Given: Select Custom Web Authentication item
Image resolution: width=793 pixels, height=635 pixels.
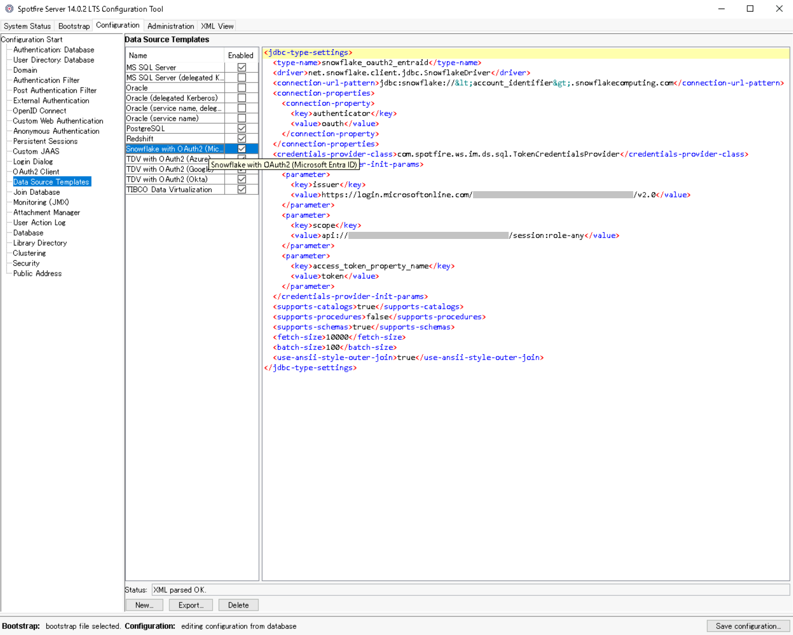Looking at the screenshot, I should pos(58,121).
